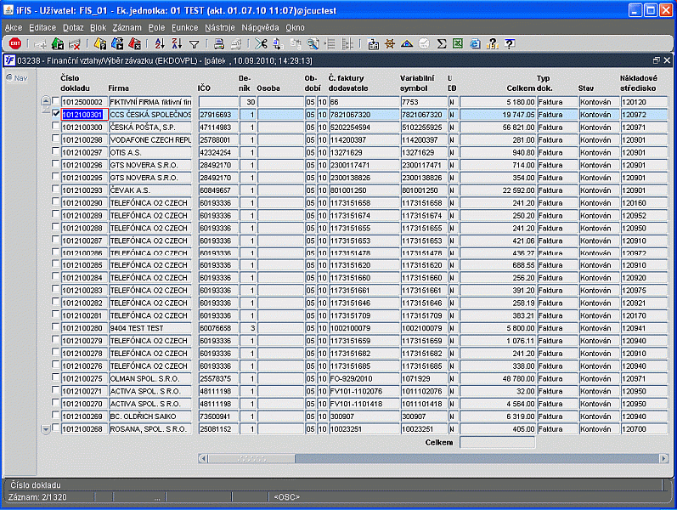Click the greyed list view icon

tap(330, 43)
